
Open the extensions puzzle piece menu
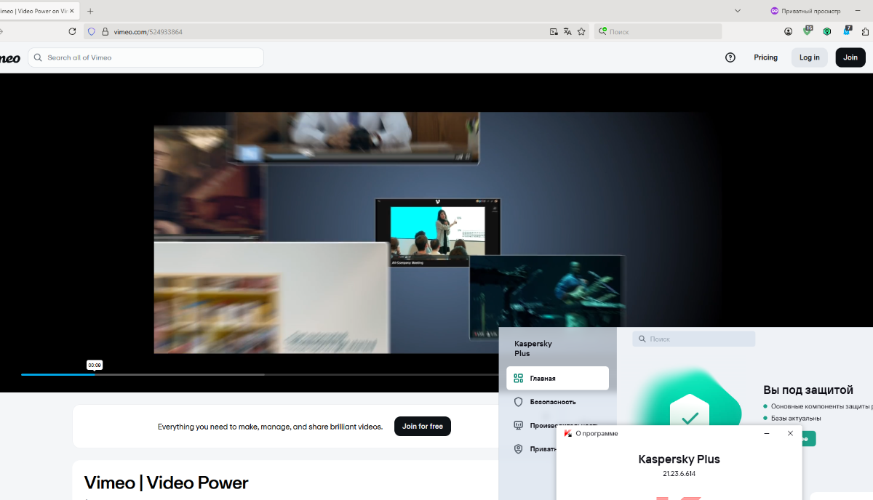pyautogui.click(x=865, y=31)
